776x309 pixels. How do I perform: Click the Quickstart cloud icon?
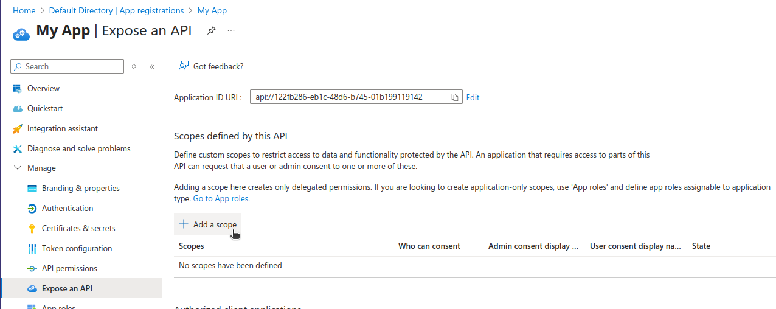click(x=17, y=108)
